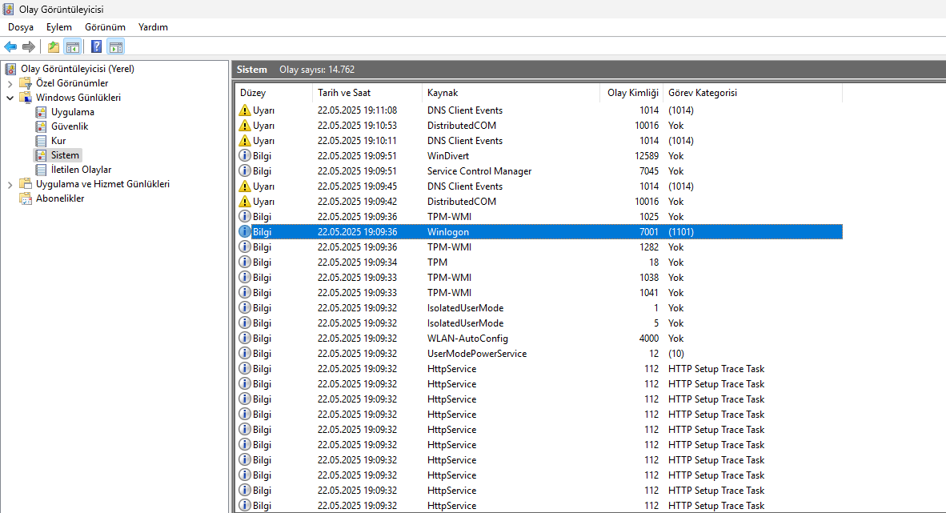Go back using the toolbar back arrow

pos(10,46)
